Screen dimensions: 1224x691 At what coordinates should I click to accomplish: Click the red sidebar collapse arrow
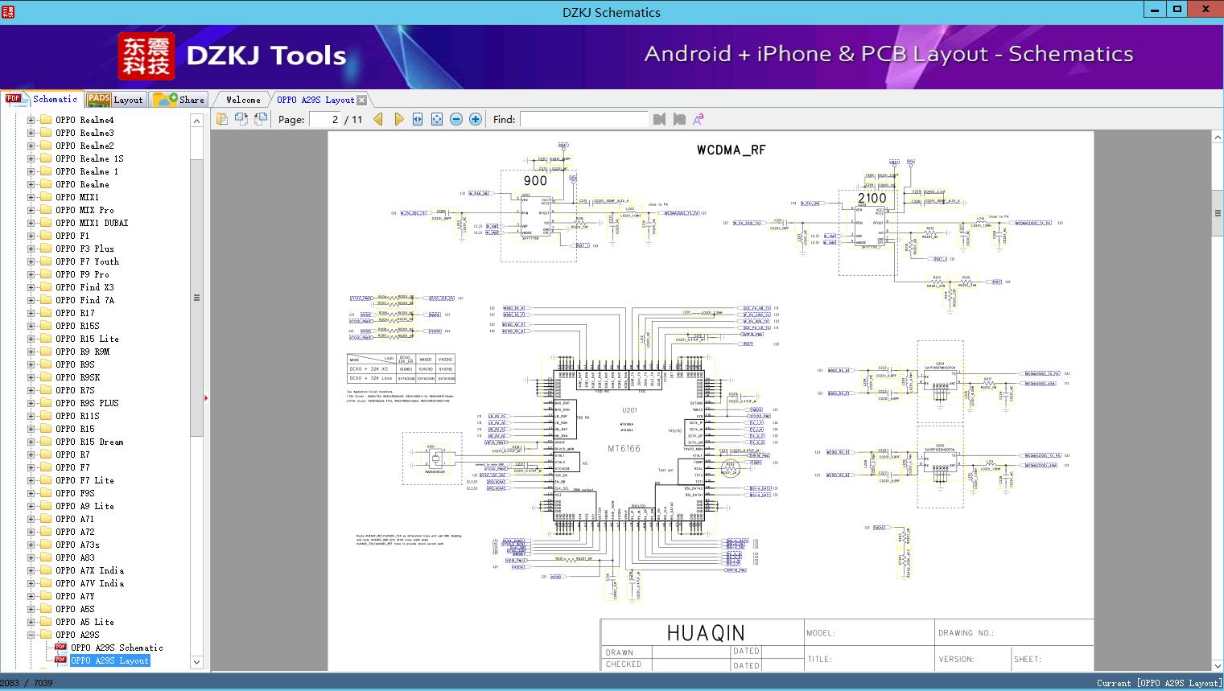(x=207, y=397)
